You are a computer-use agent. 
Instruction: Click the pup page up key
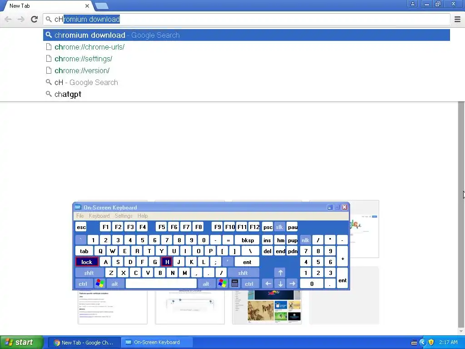point(292,240)
